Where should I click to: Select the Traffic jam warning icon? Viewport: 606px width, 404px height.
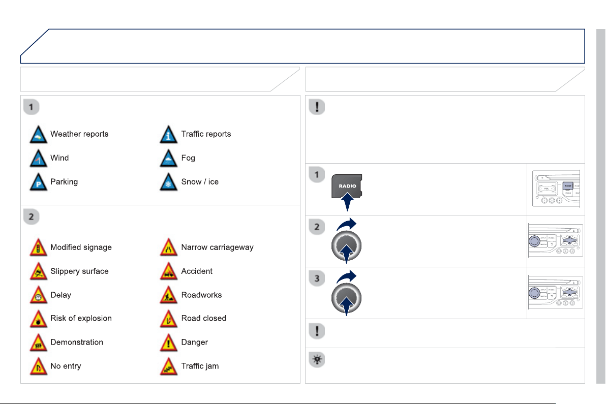(168, 366)
